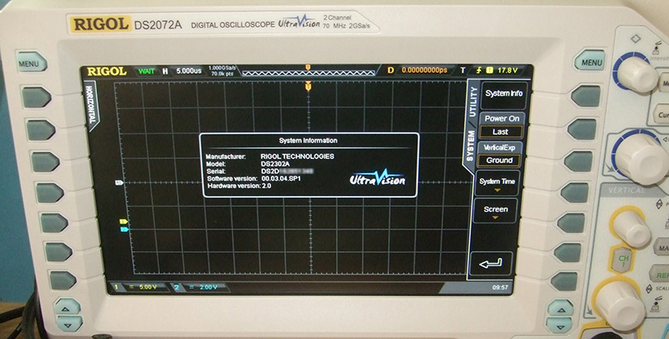Viewport: 669px width, 339px height.
Task: Click the white trigger level marker on left edge
Action: [120, 182]
